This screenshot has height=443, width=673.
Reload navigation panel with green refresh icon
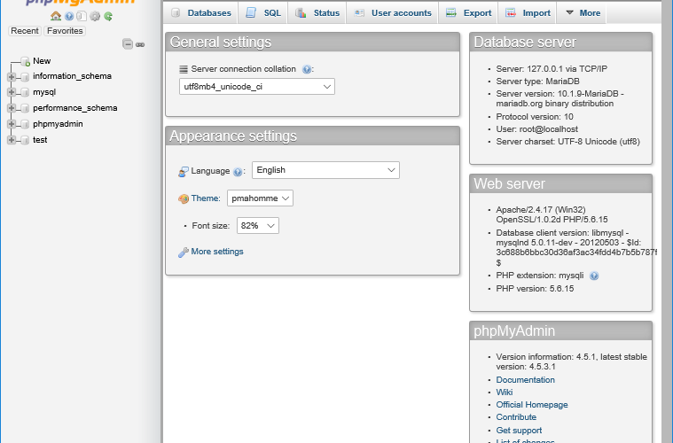tap(108, 16)
